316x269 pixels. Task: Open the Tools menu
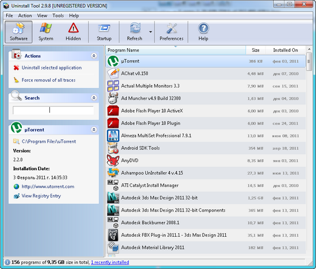[58, 16]
